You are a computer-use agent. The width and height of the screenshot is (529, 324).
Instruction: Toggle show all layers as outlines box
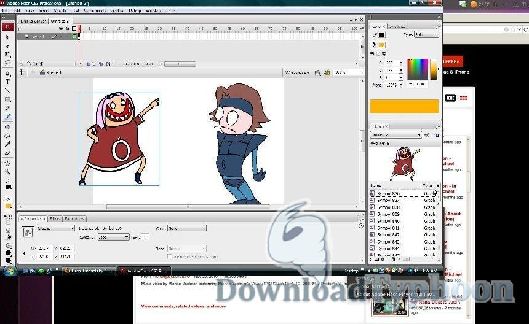click(74, 29)
